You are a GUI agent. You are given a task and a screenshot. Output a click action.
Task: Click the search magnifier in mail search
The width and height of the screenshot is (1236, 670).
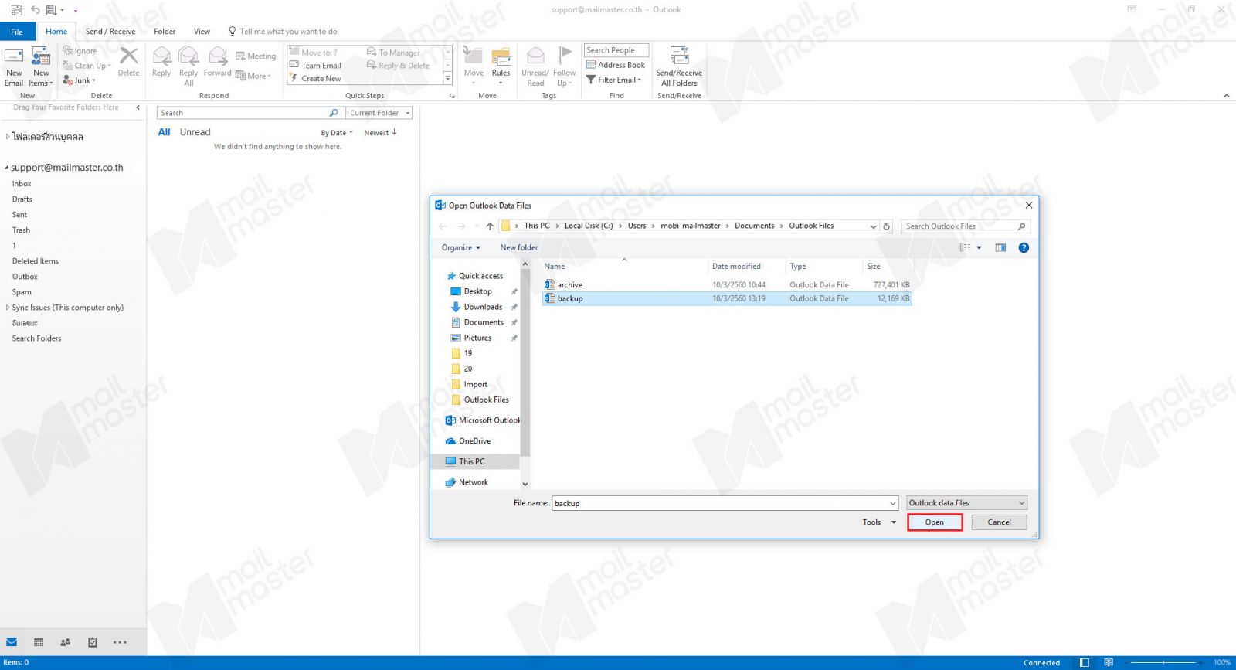click(x=334, y=113)
